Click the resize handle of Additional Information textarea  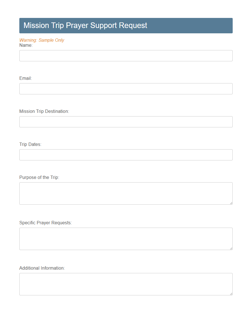[x=231, y=294]
